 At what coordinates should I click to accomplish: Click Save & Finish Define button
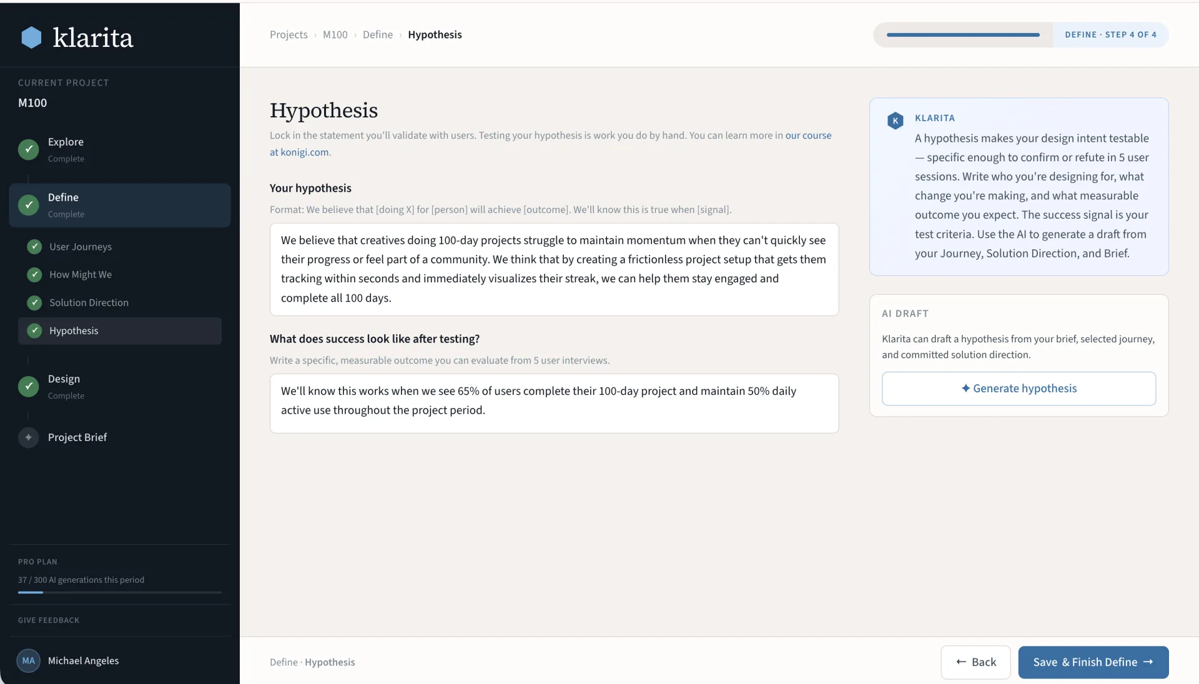[x=1093, y=662]
